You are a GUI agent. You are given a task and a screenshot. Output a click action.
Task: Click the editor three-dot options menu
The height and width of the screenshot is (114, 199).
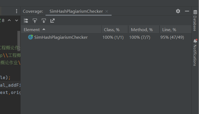tap(17, 11)
